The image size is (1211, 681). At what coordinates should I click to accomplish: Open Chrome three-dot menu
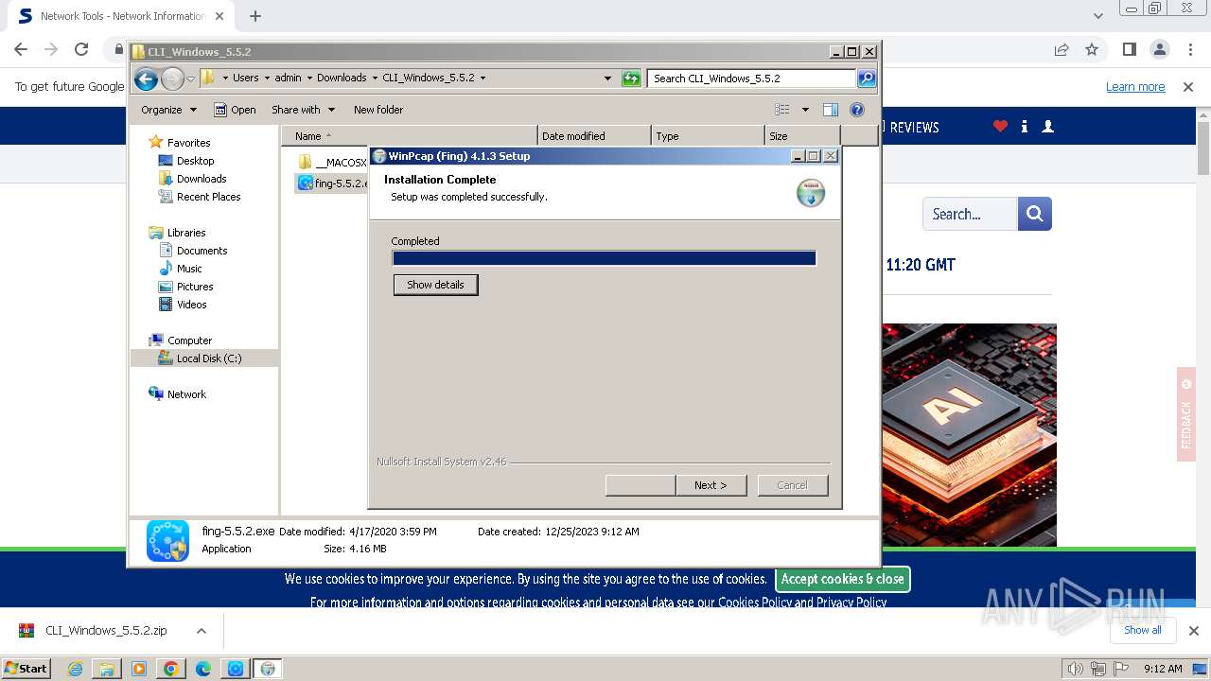tap(1191, 49)
